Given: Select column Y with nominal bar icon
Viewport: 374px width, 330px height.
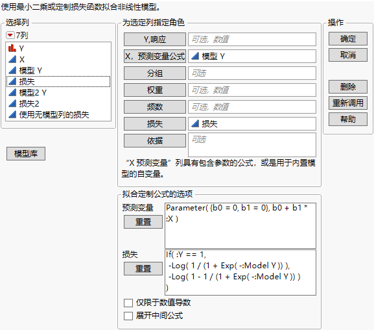Looking at the screenshot, I should [58, 48].
